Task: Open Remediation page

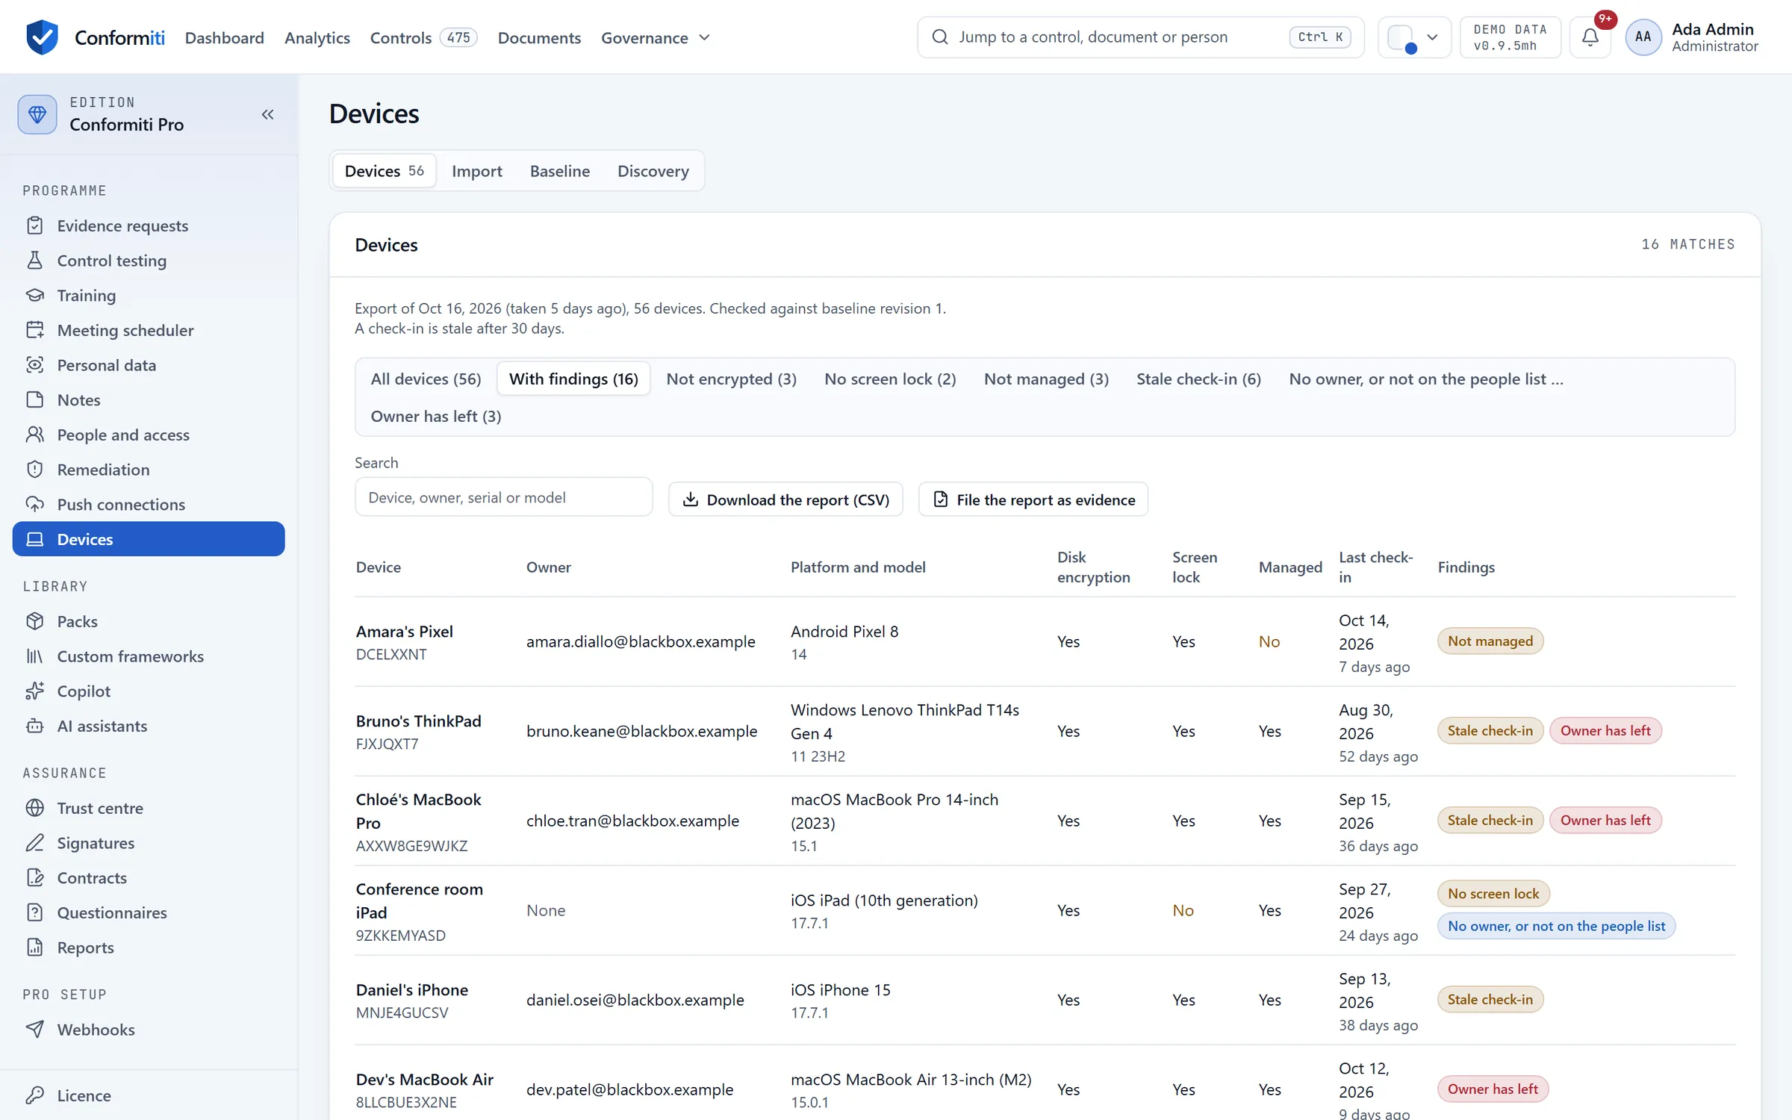Action: (149, 470)
